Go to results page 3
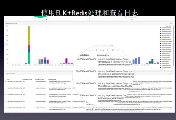 tap(100, 50)
